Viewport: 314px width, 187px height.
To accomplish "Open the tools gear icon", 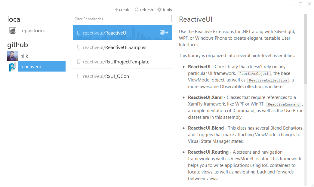I will [159, 10].
